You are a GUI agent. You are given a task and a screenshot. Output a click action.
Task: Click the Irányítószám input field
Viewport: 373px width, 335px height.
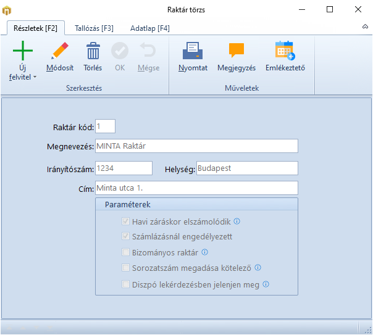click(x=123, y=168)
